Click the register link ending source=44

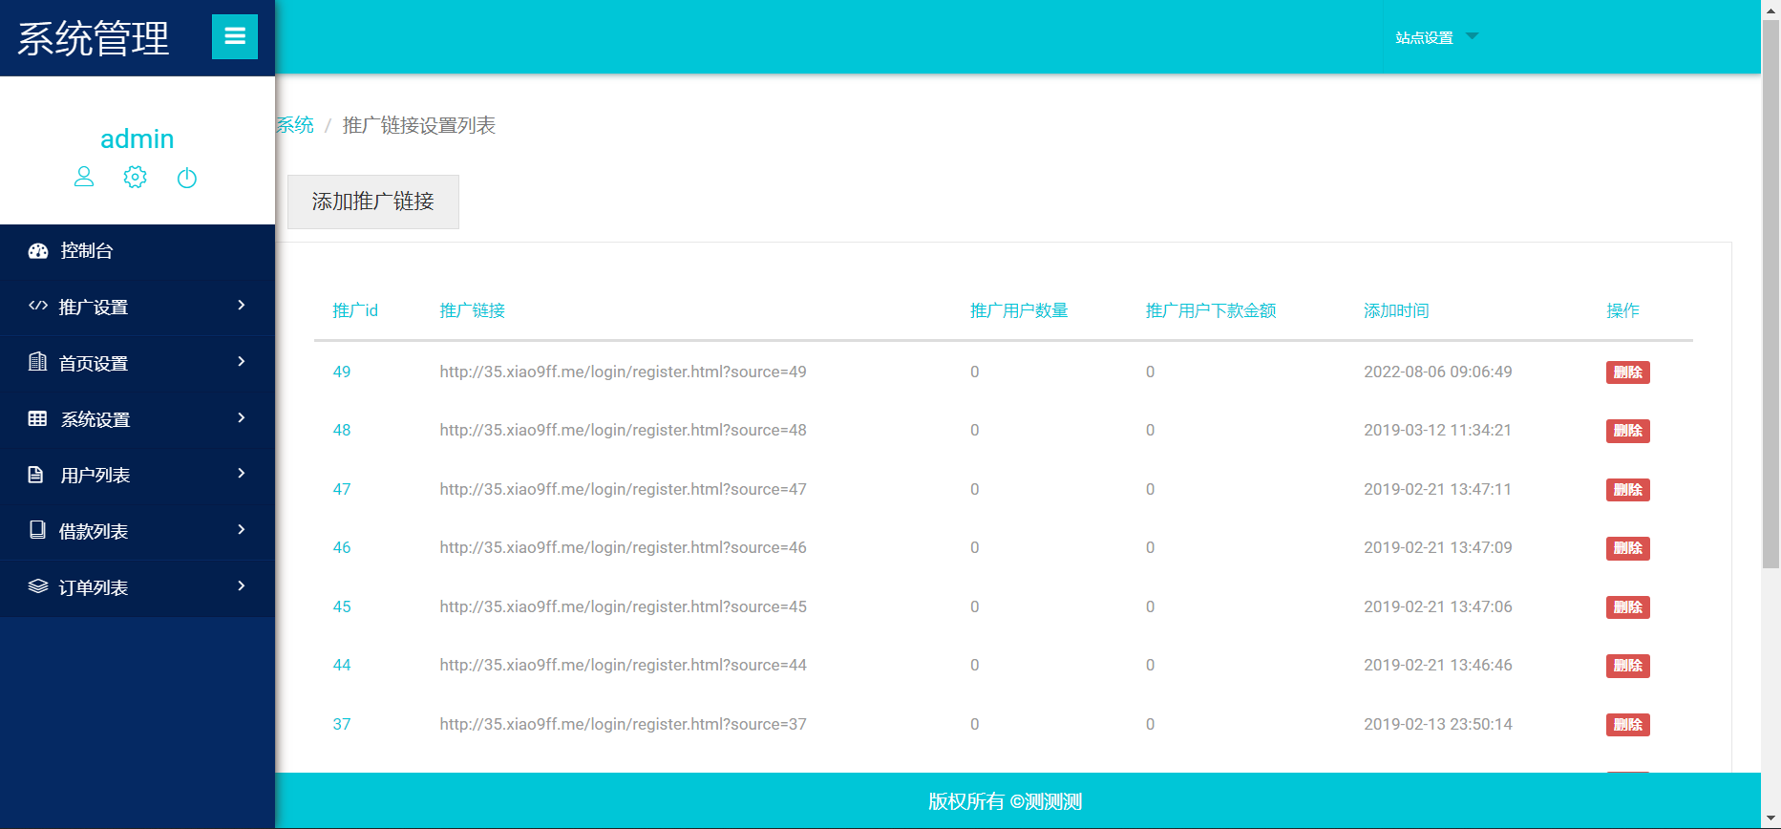point(623,665)
